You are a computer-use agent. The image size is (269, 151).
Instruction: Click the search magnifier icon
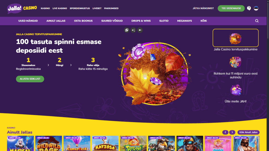257,21
